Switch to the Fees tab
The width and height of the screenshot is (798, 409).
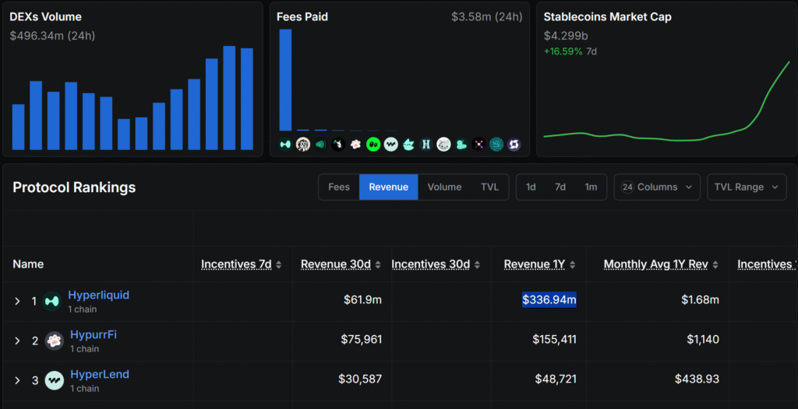[339, 187]
